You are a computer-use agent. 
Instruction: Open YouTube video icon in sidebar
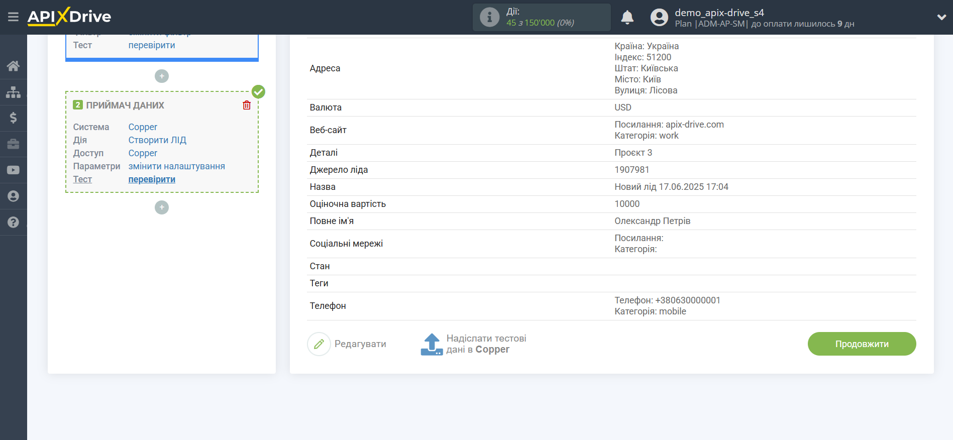[x=13, y=170]
